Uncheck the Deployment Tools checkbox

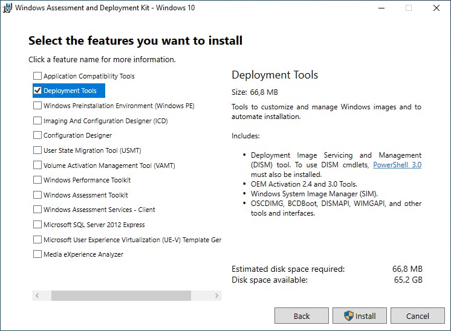(x=37, y=91)
